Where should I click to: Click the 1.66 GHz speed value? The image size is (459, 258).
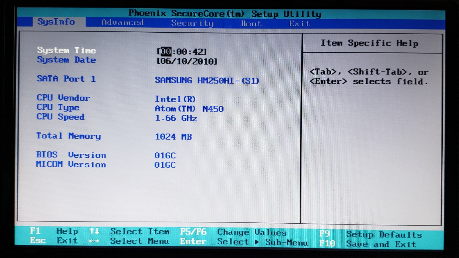[x=176, y=118]
